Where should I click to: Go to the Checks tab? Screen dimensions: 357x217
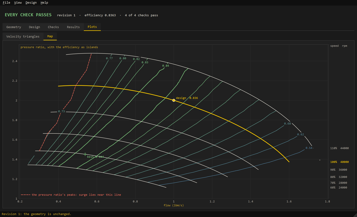click(53, 27)
